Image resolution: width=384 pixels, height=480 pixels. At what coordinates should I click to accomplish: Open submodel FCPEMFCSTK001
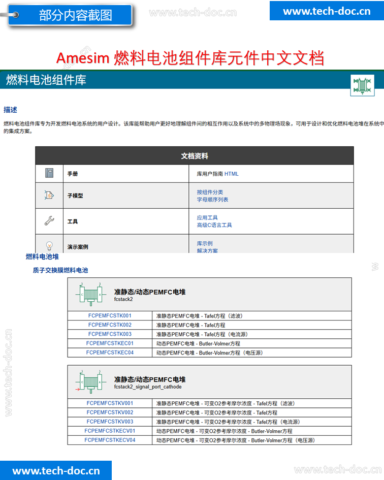tap(110, 315)
